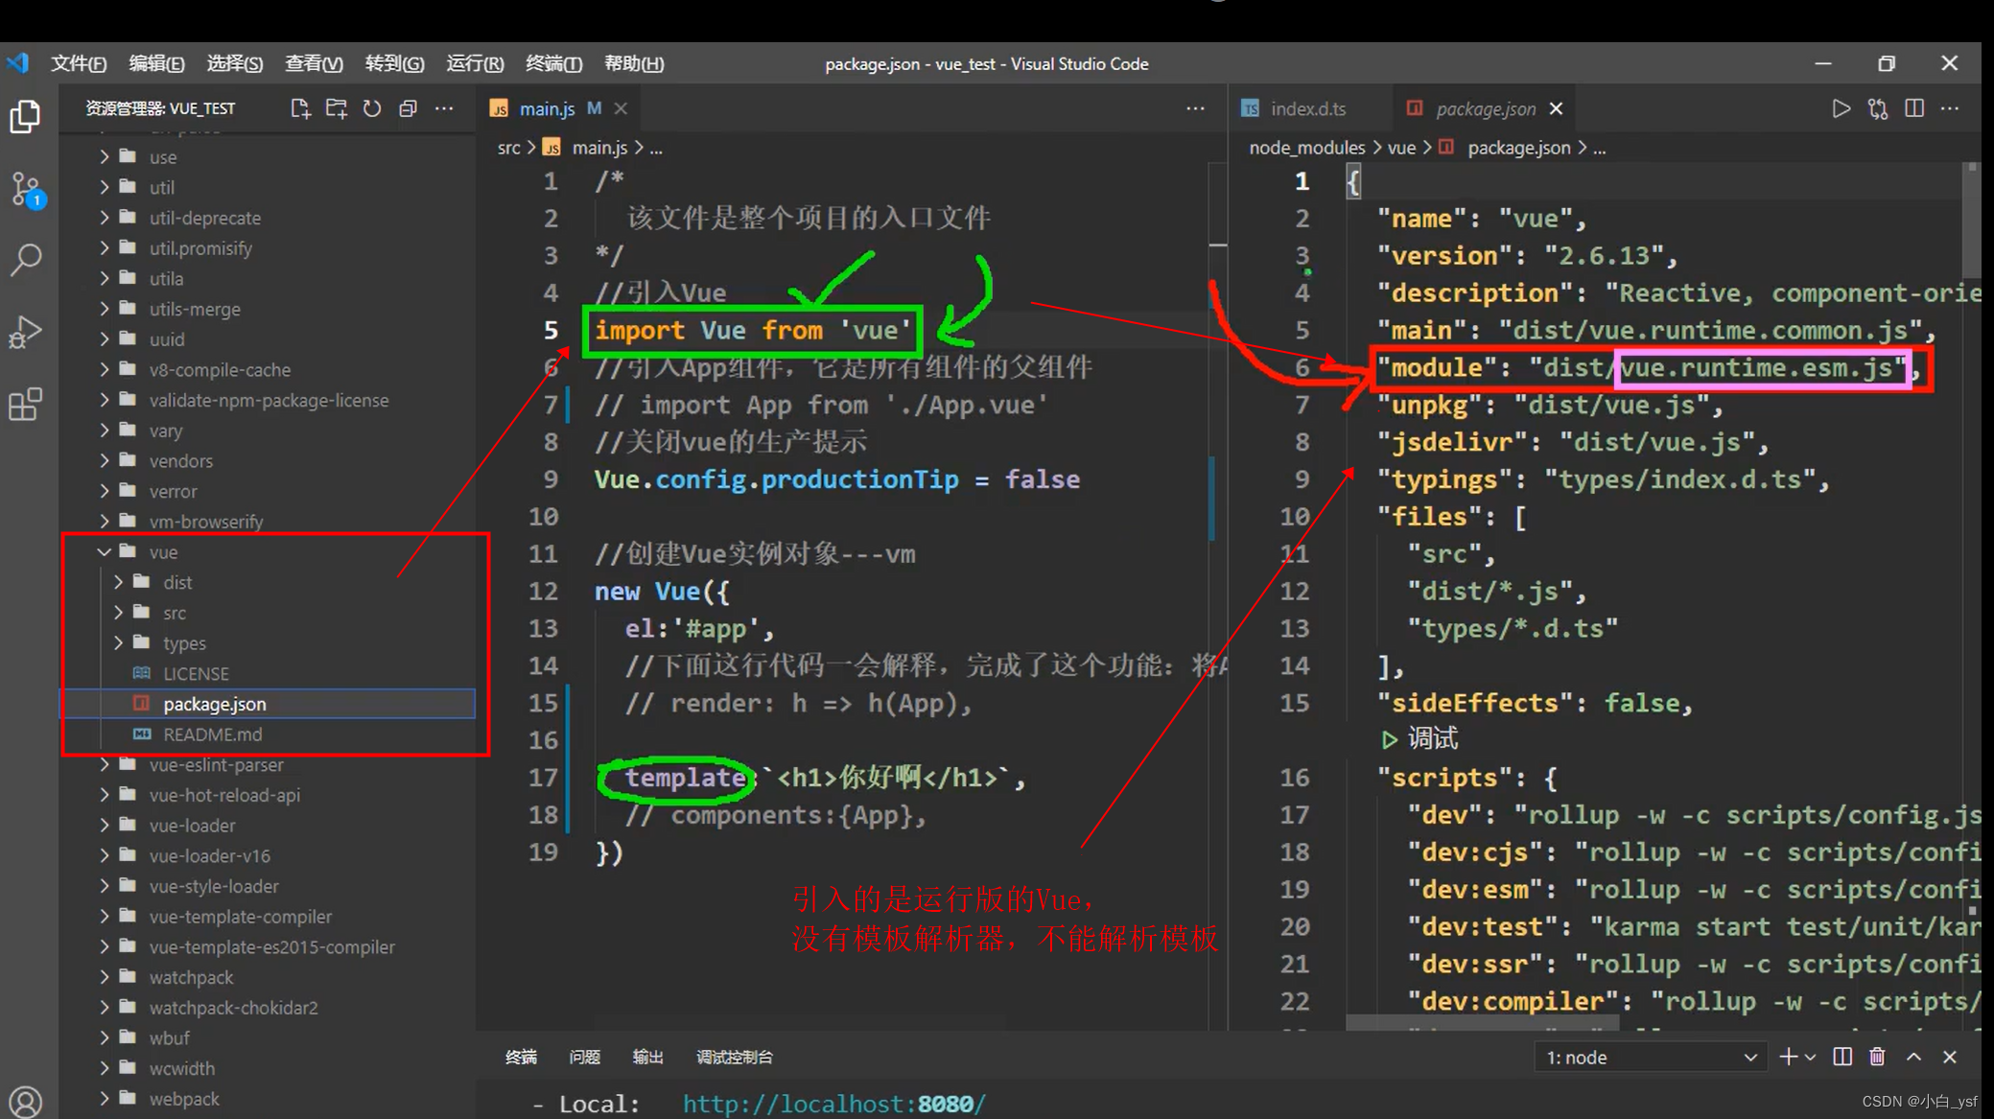Screen dimensions: 1994x1119
Task: Open the 编辑(E) menu
Action: click(156, 63)
